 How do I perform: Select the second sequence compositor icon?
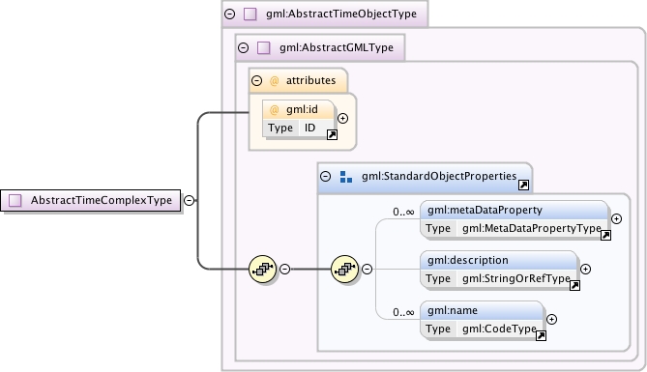(345, 269)
